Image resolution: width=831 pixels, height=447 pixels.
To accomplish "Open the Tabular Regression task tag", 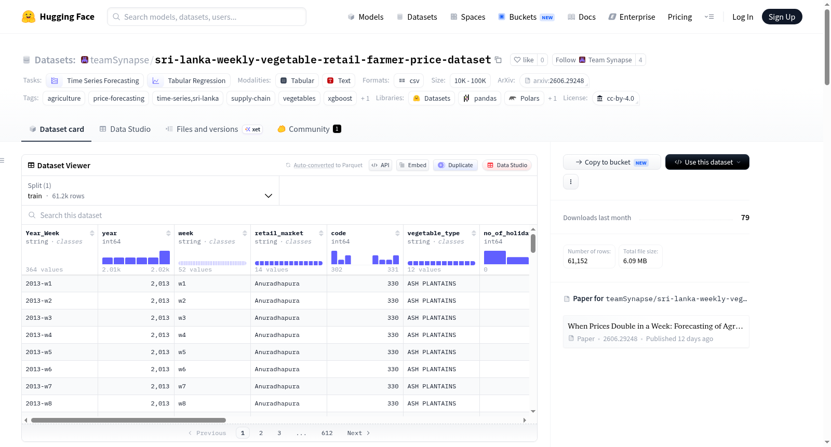I will pyautogui.click(x=189, y=80).
